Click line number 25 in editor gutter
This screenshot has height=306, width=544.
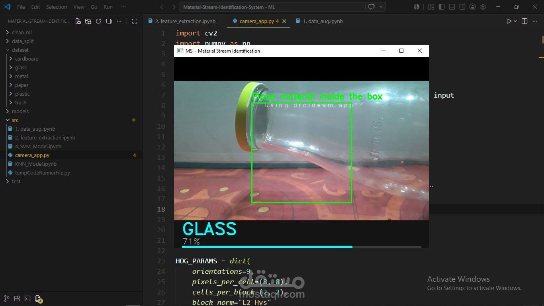(x=161, y=282)
